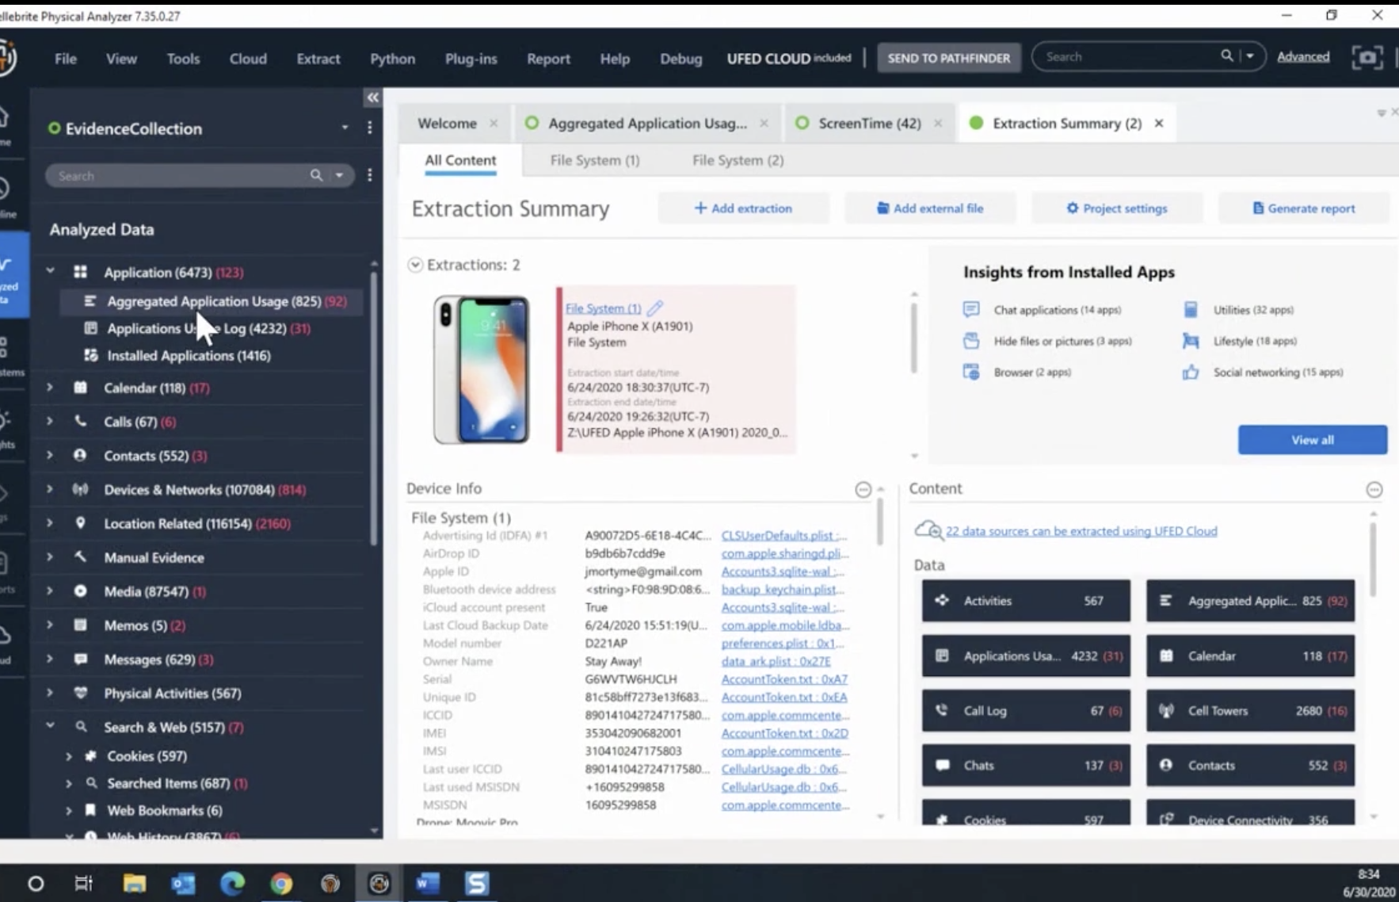
Task: Open the File menu
Action: pyautogui.click(x=65, y=59)
